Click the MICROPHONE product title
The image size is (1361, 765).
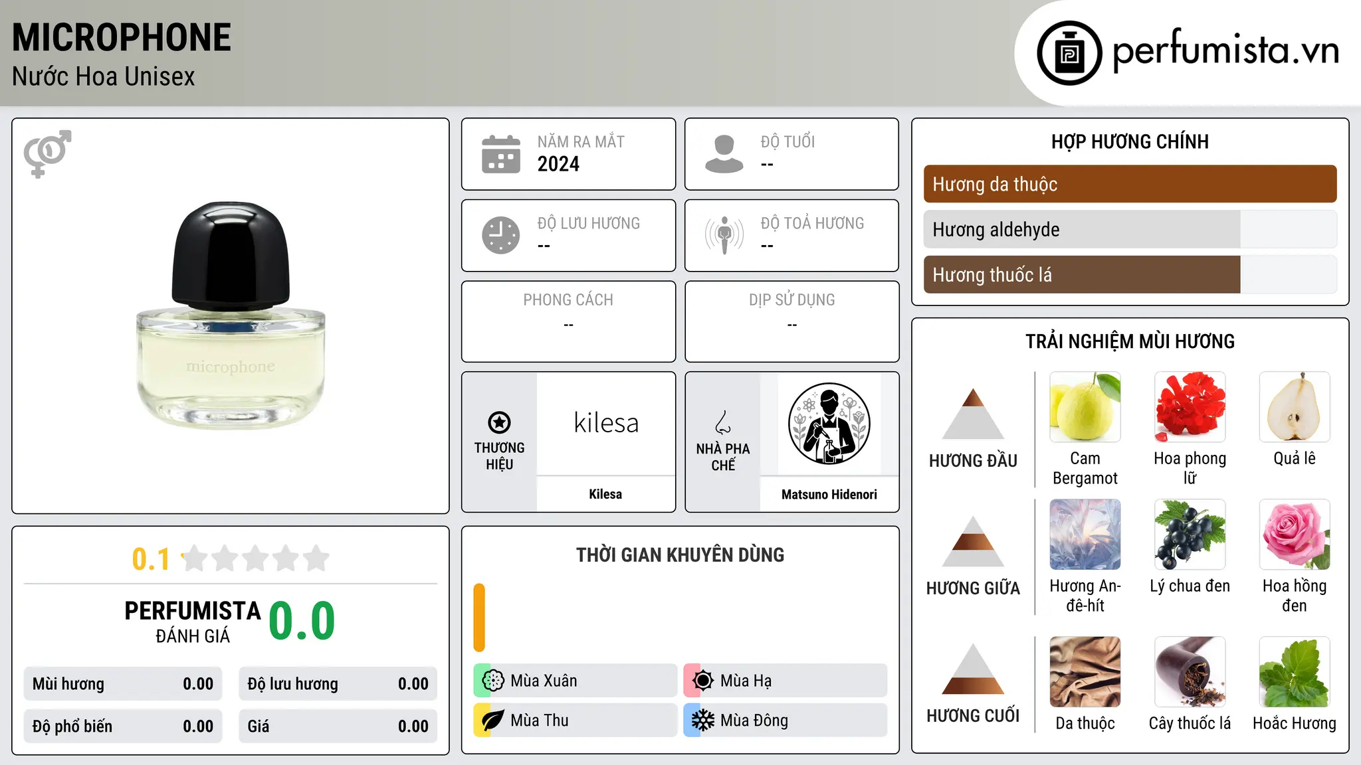(122, 37)
